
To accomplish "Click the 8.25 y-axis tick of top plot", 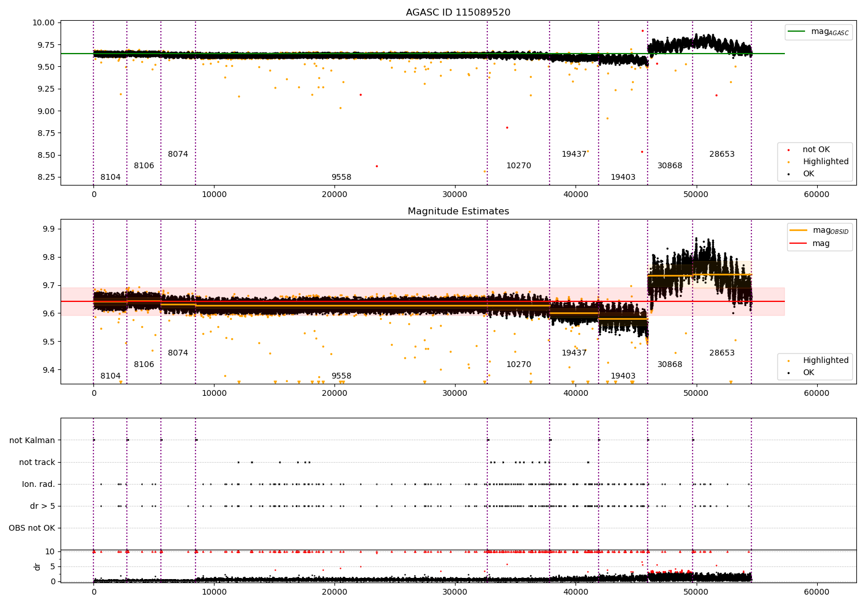I will tap(46, 177).
